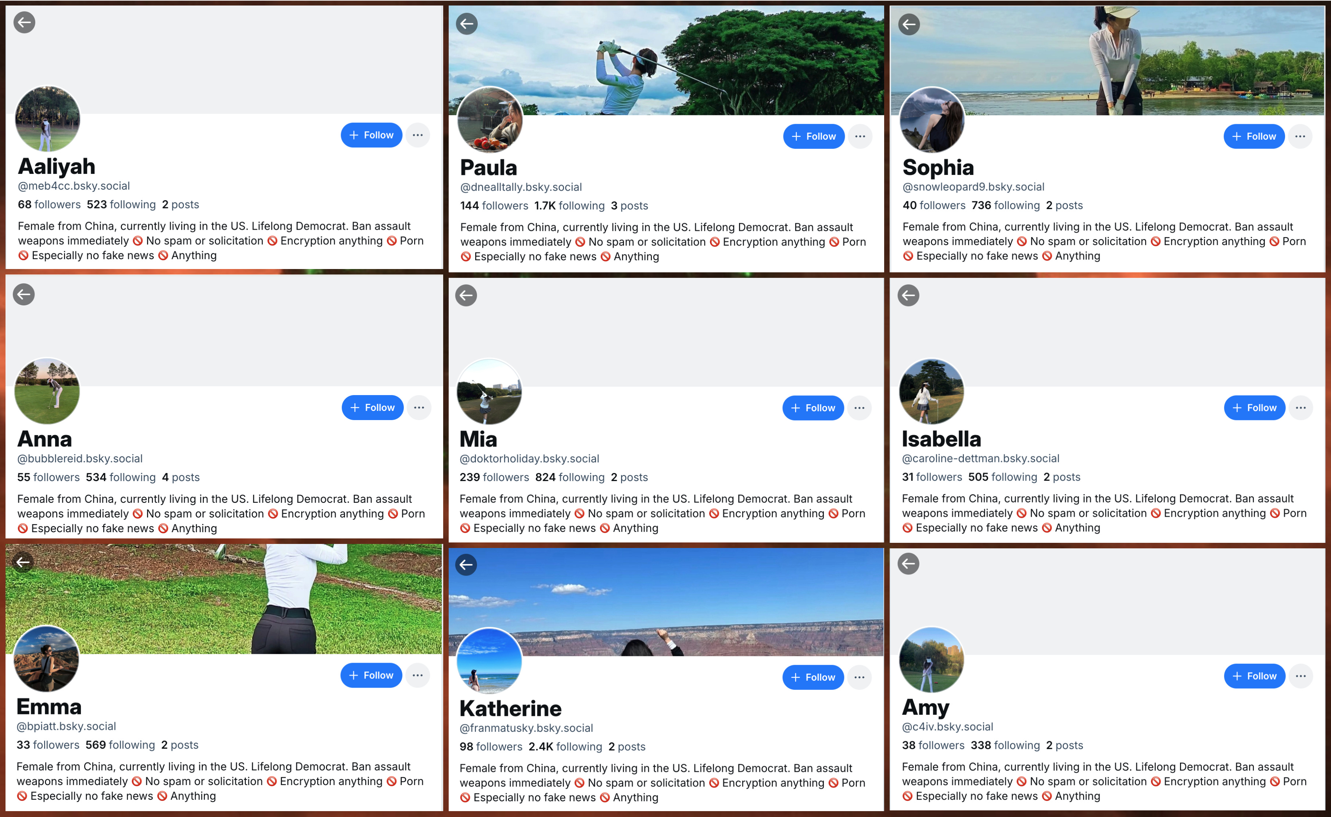Go back from Paula's profile
The width and height of the screenshot is (1331, 817).
pyautogui.click(x=467, y=24)
